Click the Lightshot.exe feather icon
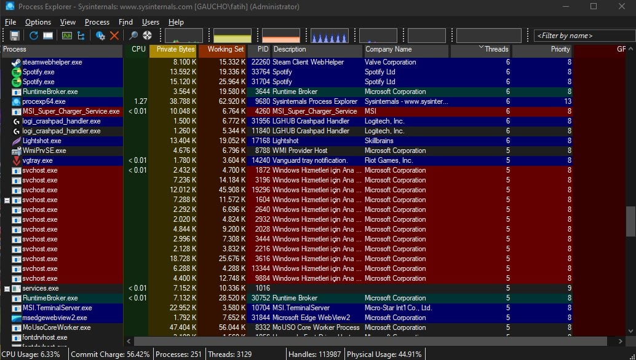 click(x=16, y=141)
